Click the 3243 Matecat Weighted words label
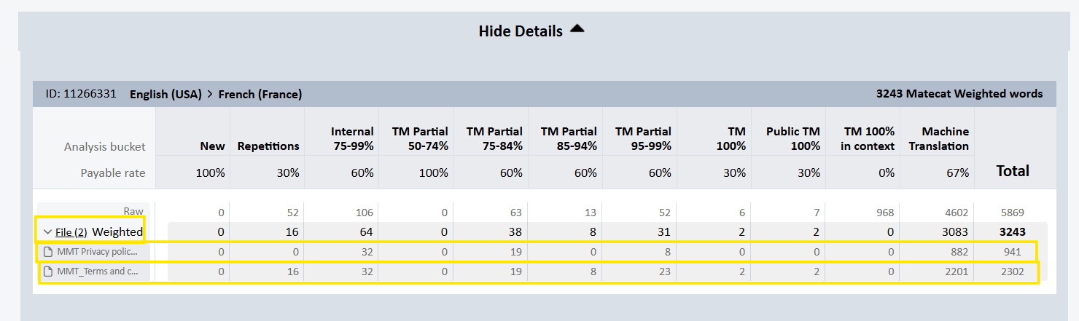 959,94
